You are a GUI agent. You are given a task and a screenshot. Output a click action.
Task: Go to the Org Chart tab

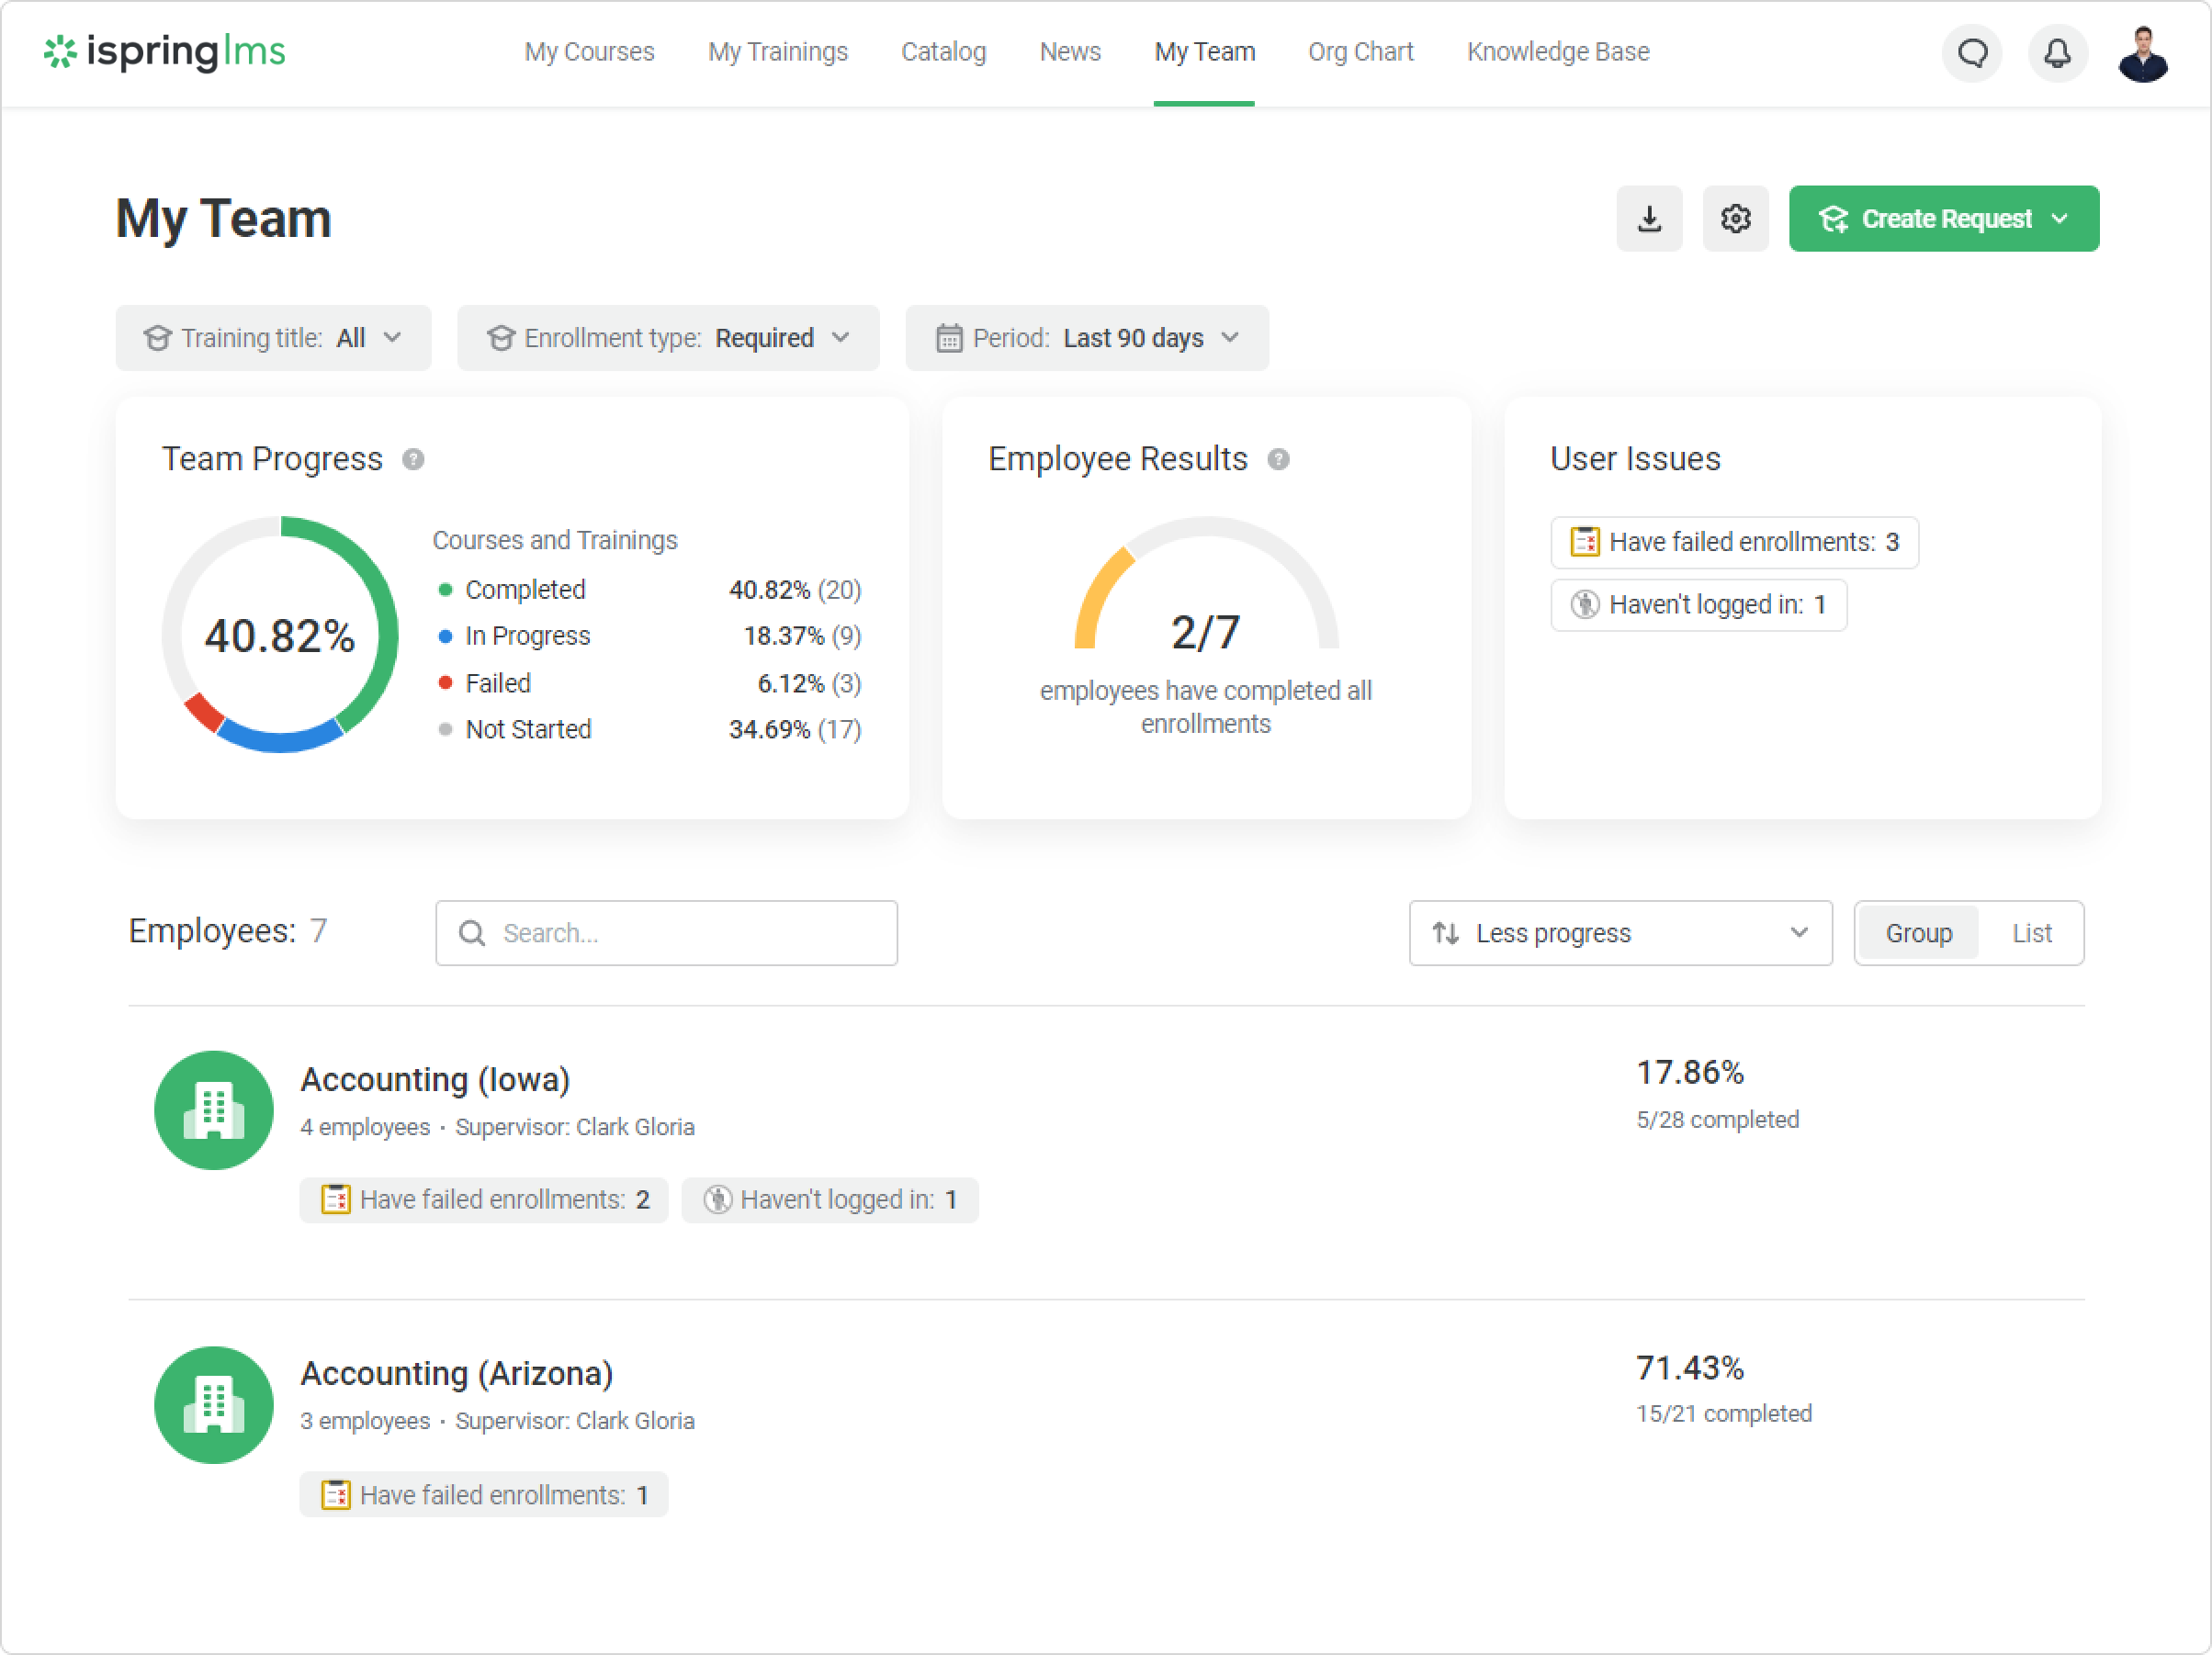pyautogui.click(x=1360, y=52)
